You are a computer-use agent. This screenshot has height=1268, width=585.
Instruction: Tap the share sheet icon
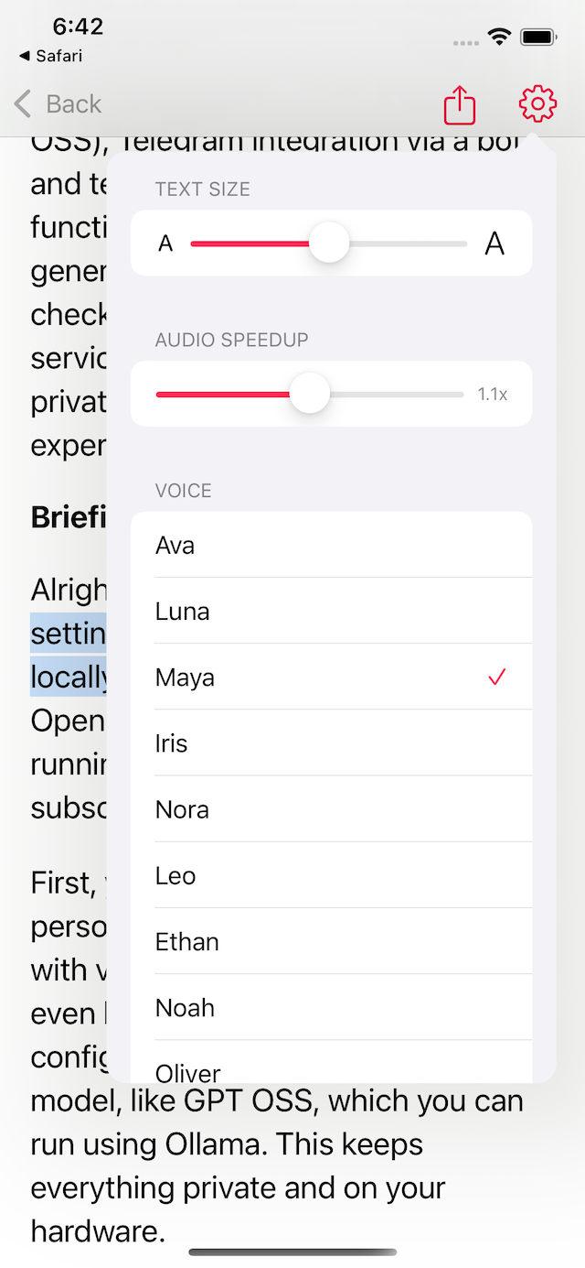coord(458,103)
